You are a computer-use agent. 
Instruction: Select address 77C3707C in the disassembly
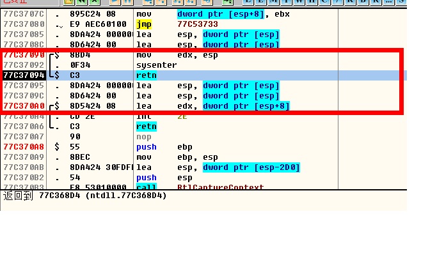(24, 14)
